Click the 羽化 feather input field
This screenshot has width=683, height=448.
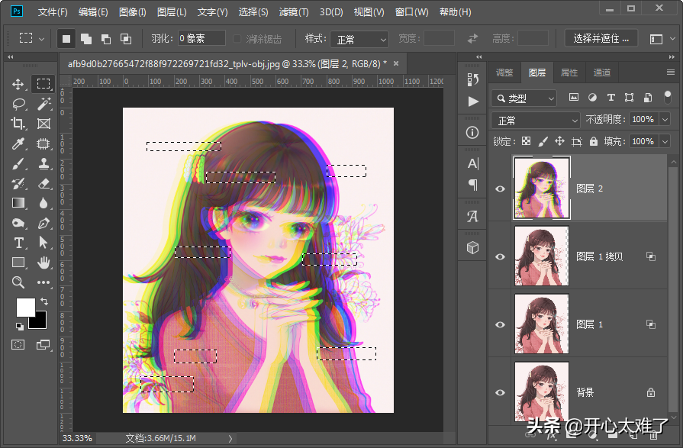(201, 39)
